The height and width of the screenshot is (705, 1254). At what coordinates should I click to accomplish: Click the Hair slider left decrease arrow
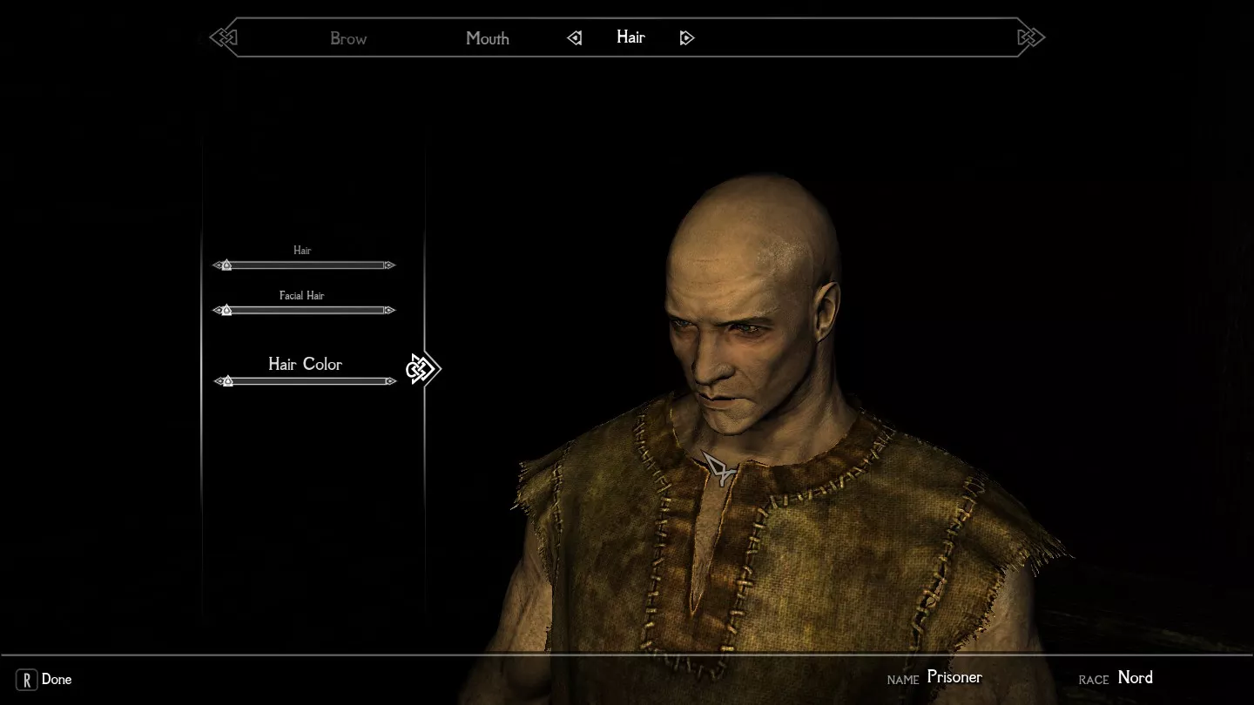click(x=217, y=265)
